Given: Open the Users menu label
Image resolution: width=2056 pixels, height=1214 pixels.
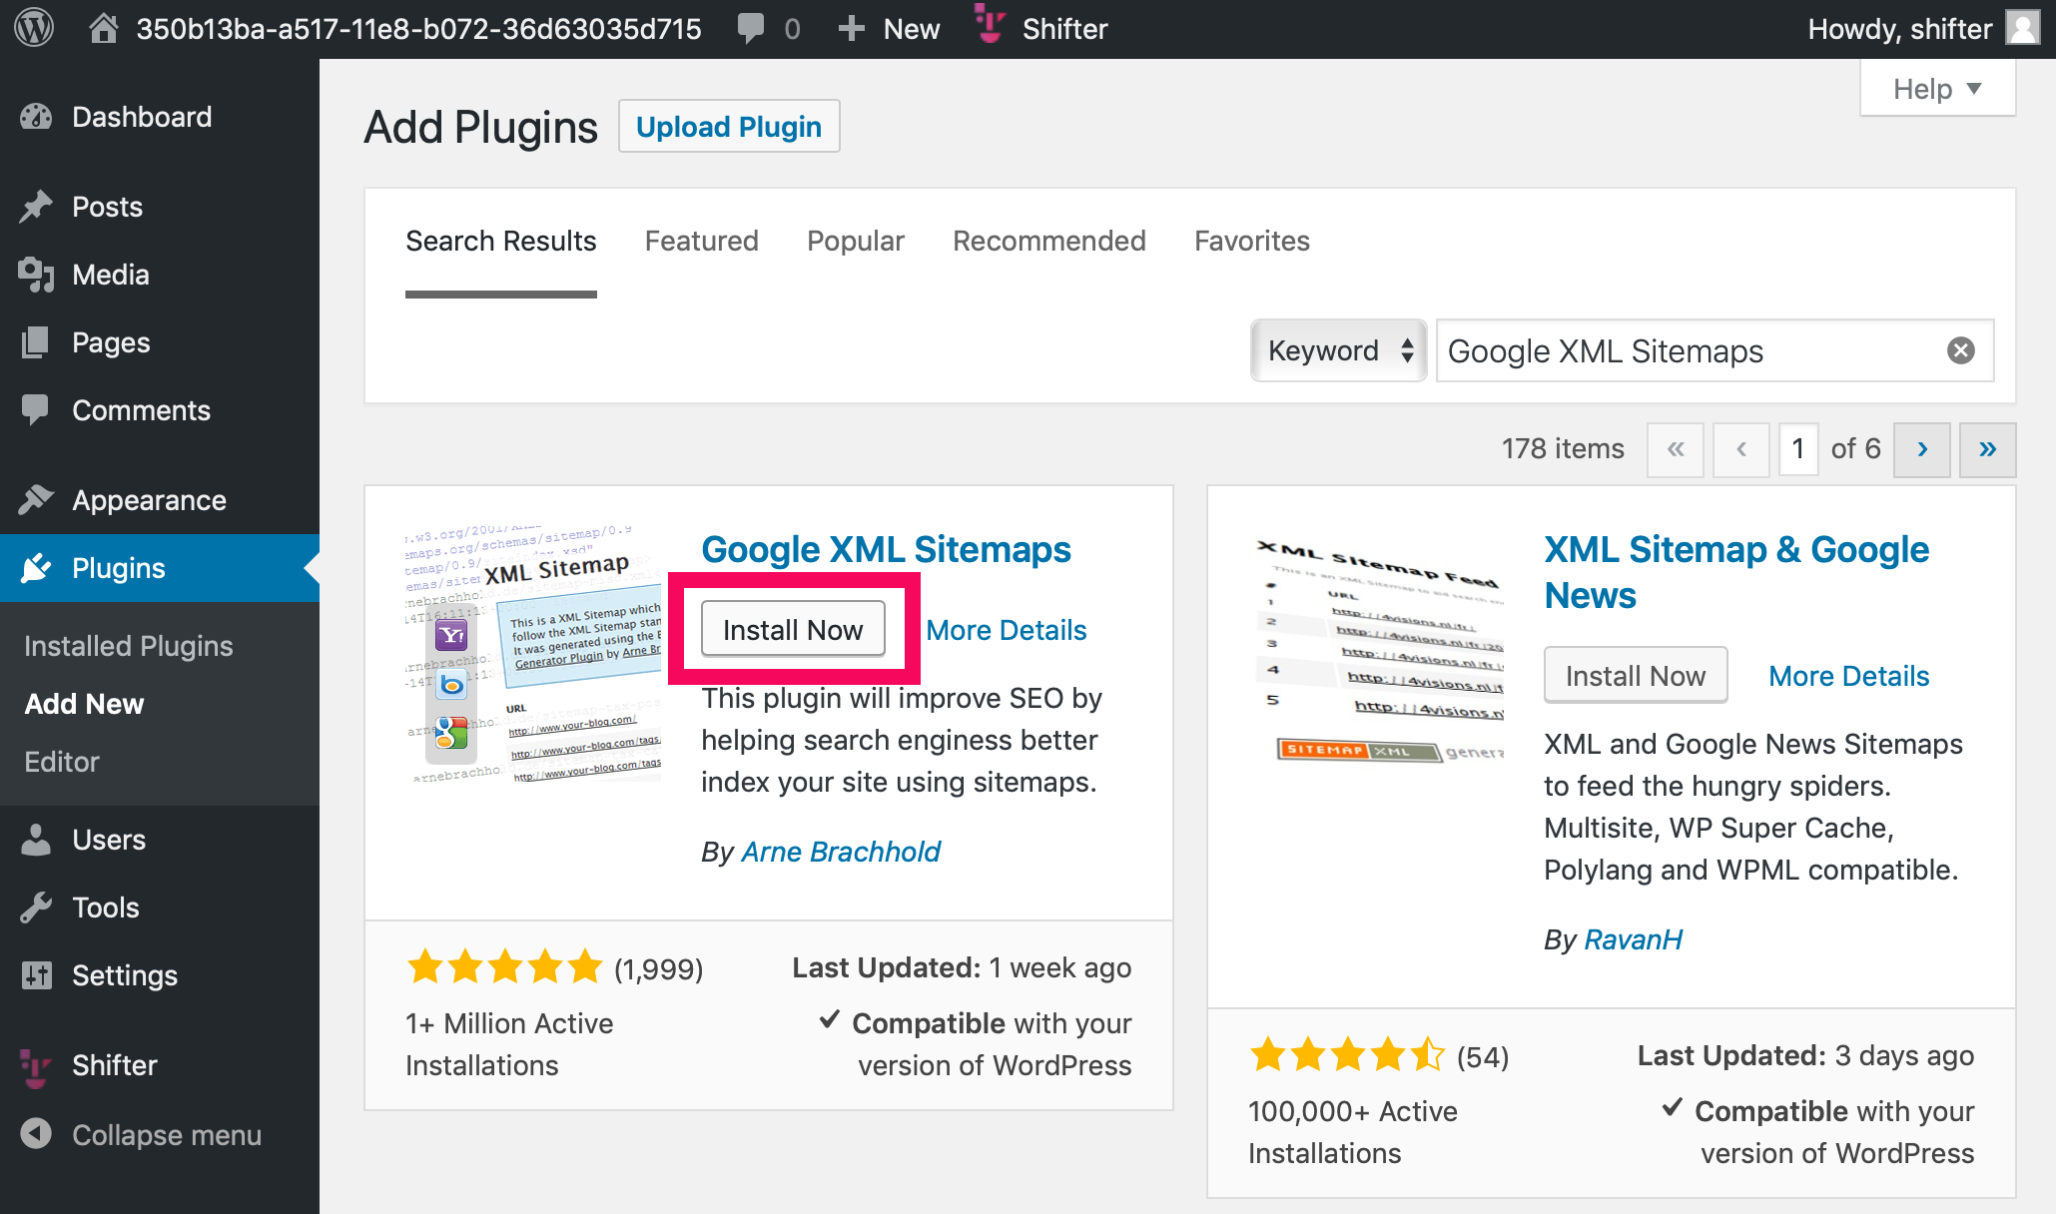Looking at the screenshot, I should point(109,840).
